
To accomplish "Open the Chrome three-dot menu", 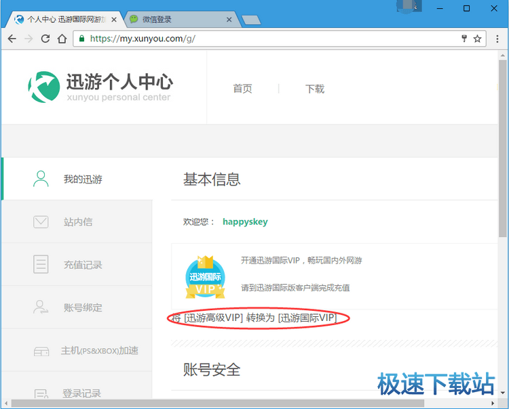I will pyautogui.click(x=497, y=39).
